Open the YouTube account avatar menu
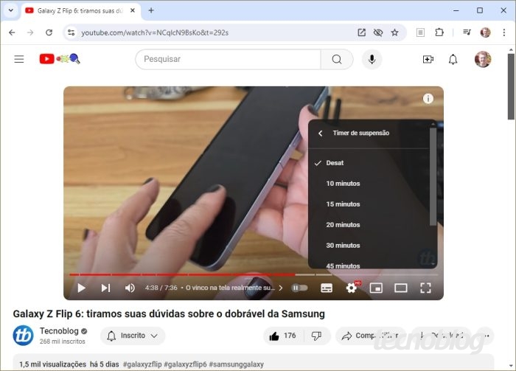The image size is (516, 371). (x=482, y=59)
